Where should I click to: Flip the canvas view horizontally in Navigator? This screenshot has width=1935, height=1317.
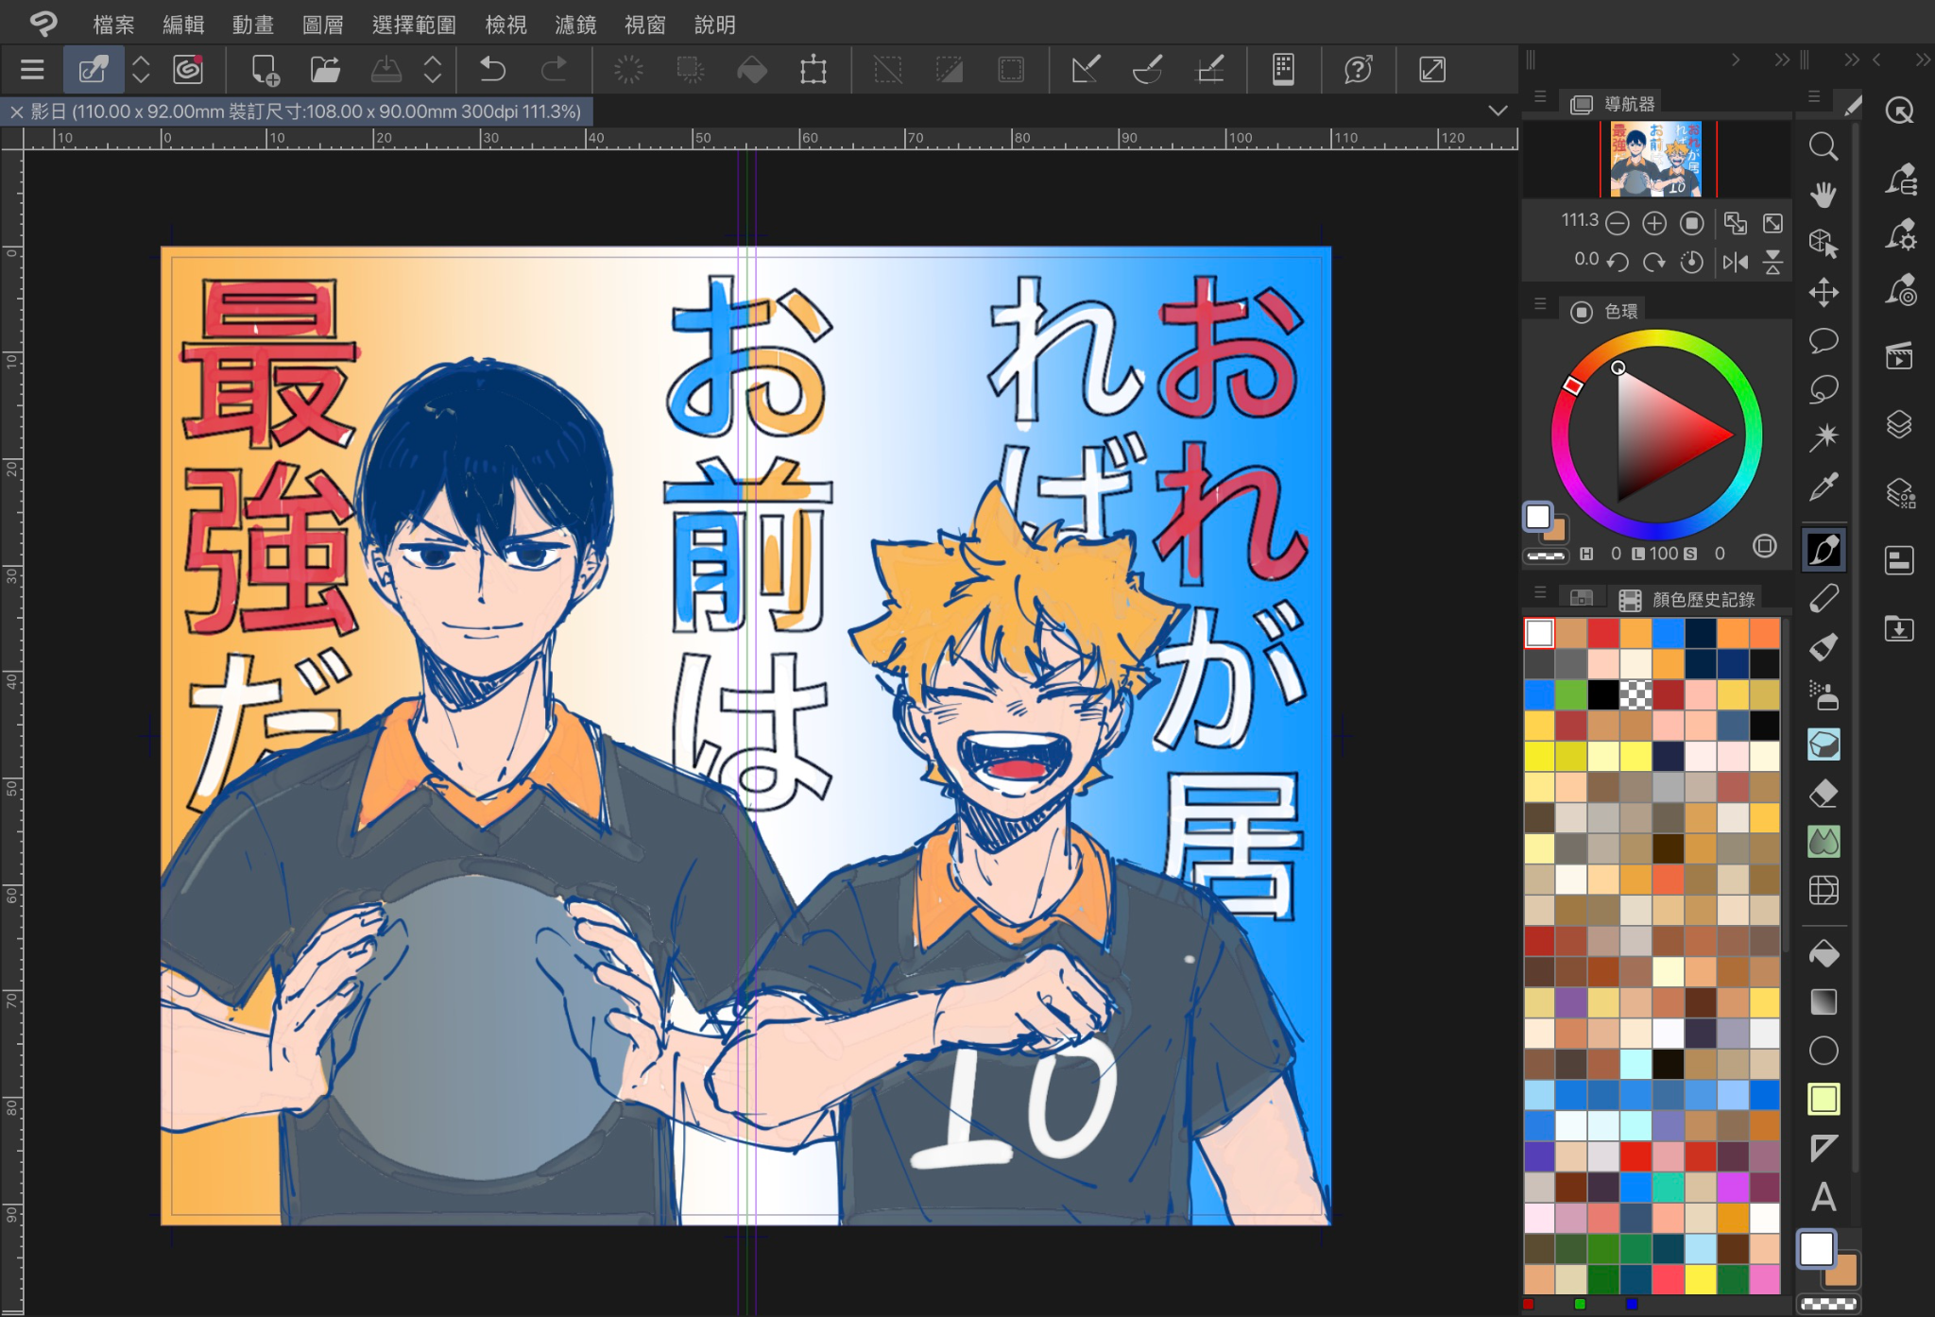pyautogui.click(x=1736, y=262)
